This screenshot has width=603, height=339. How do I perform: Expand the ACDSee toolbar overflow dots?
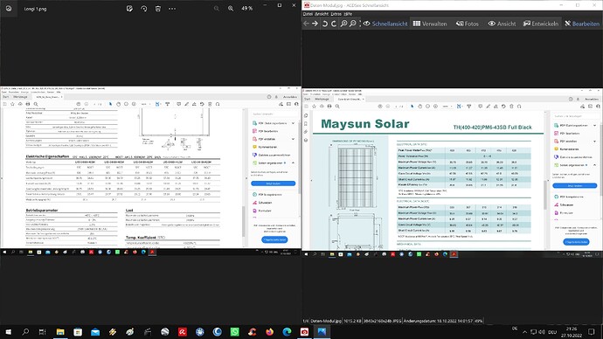pyautogui.click(x=360, y=24)
